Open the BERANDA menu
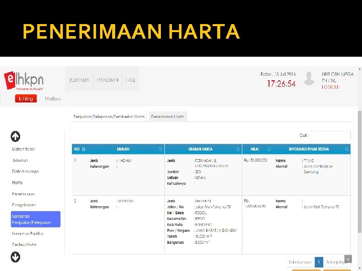Screen dimensions: 362x271 click(x=79, y=80)
